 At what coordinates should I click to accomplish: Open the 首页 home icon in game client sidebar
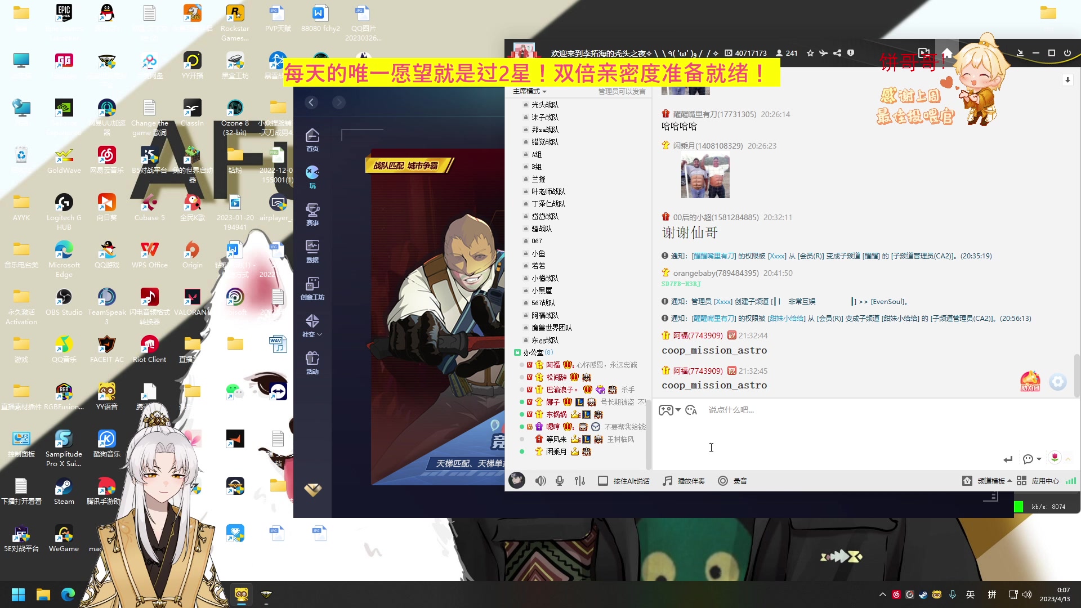[x=312, y=140]
